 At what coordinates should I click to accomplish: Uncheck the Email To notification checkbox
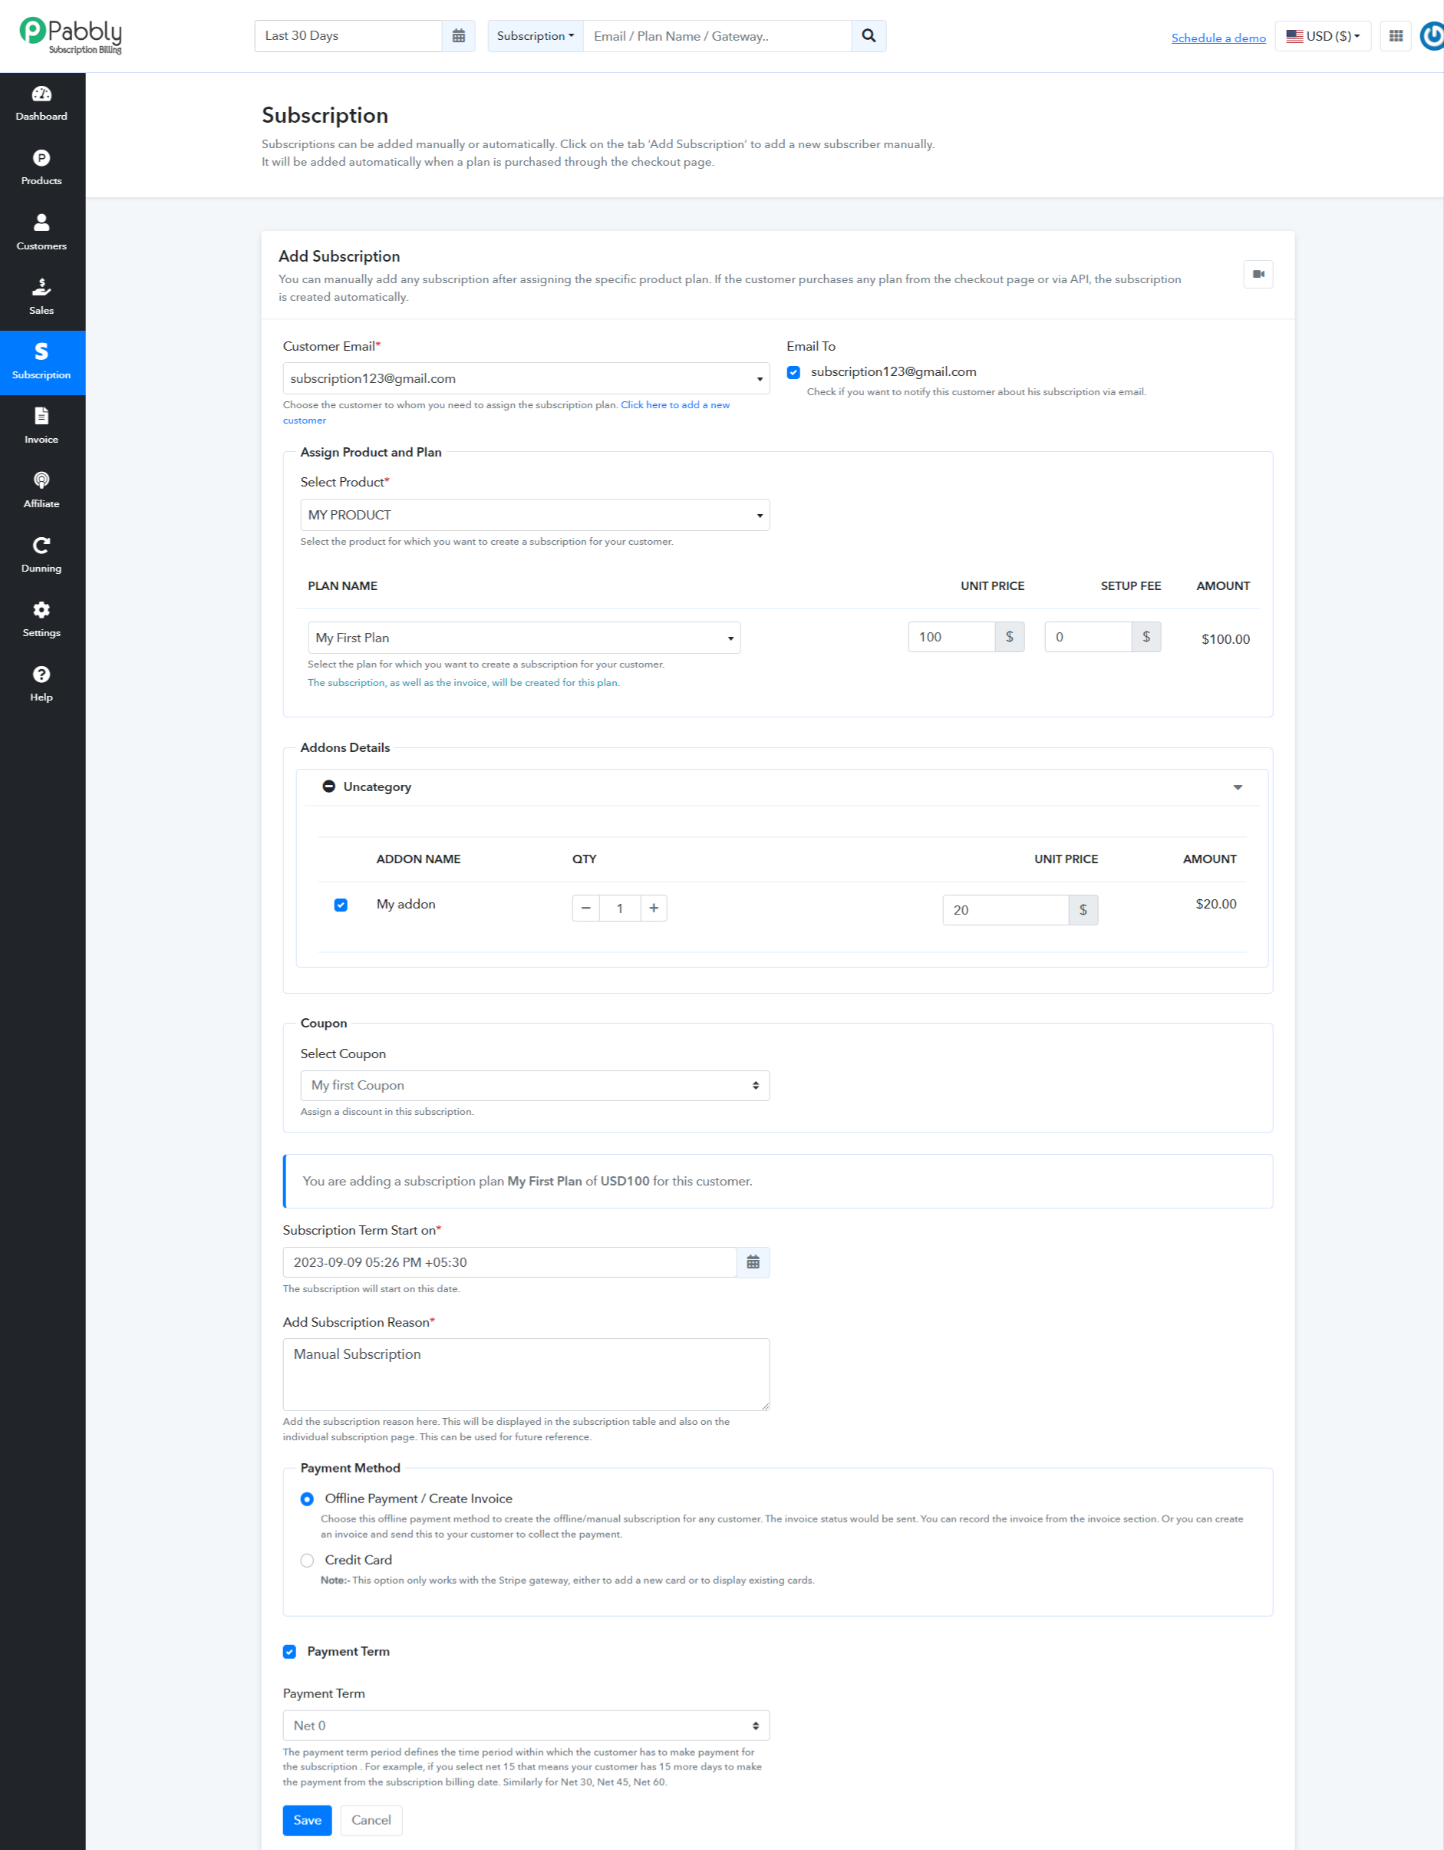coord(793,373)
